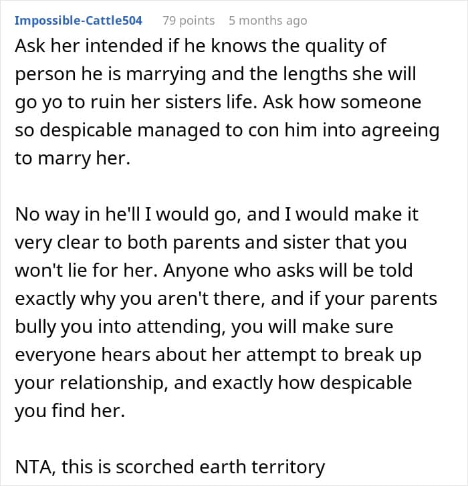Click the 'to marry her.' line
Screen dimensions: 468x486
[72, 158]
